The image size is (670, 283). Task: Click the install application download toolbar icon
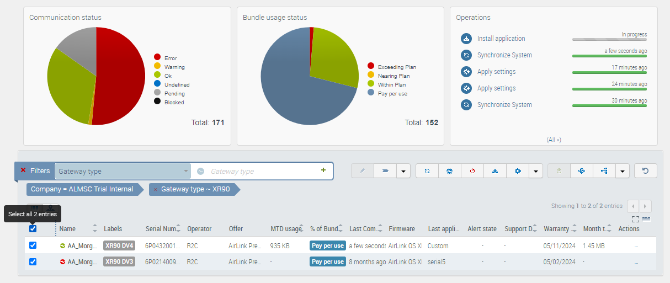click(495, 171)
